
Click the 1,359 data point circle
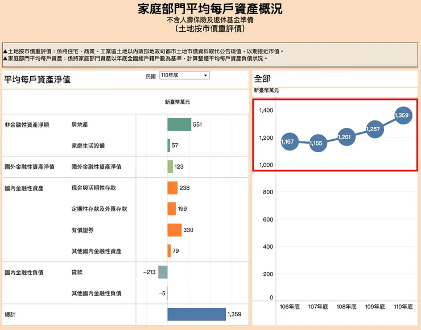(403, 115)
